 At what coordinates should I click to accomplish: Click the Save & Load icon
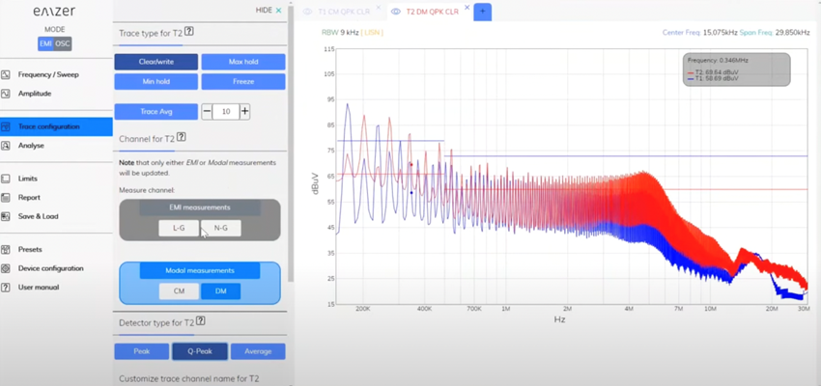point(6,216)
